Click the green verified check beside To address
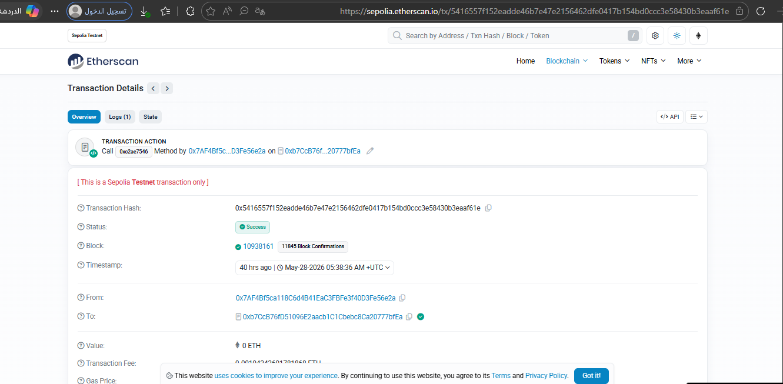This screenshot has width=783, height=384. tap(421, 317)
